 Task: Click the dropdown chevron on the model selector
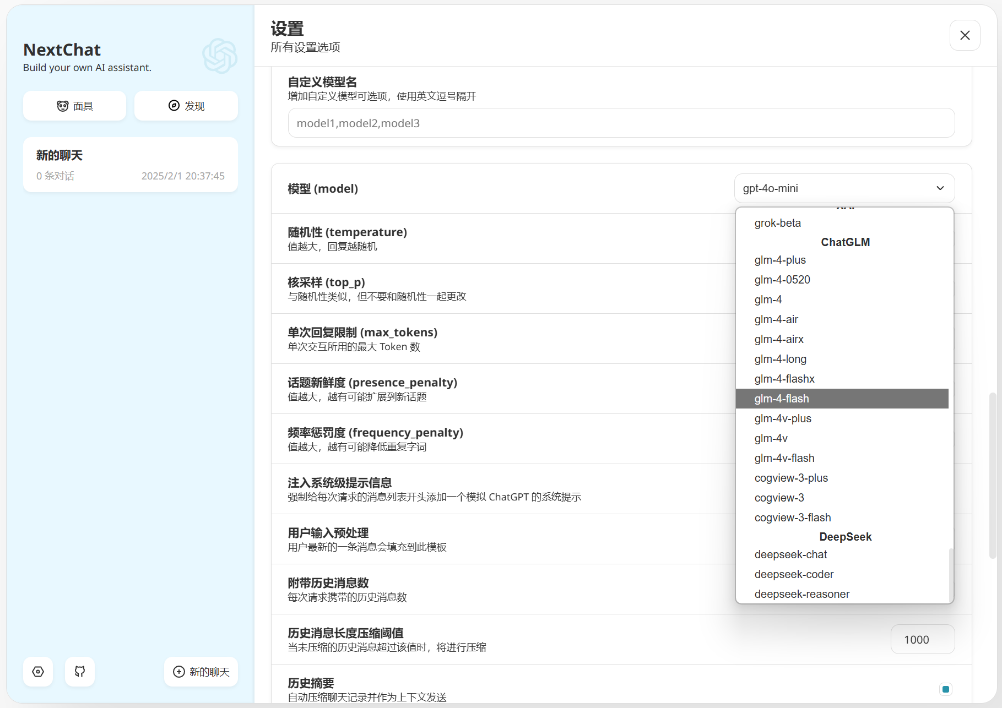940,188
